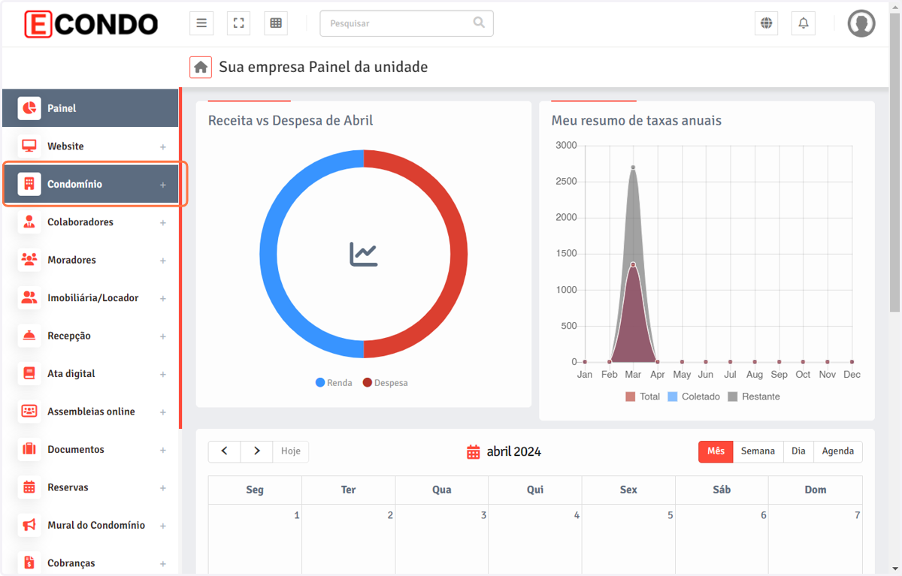Click the Mural do Condomínio megaphone icon
The height and width of the screenshot is (576, 902).
29,525
